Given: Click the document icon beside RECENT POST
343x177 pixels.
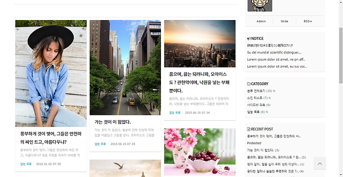Looking at the screenshot, I should [x=248, y=129].
